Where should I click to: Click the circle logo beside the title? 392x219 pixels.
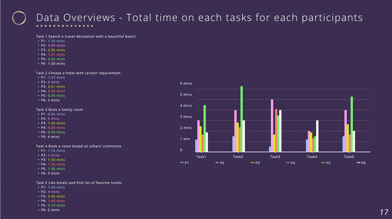pyautogui.click(x=19, y=18)
